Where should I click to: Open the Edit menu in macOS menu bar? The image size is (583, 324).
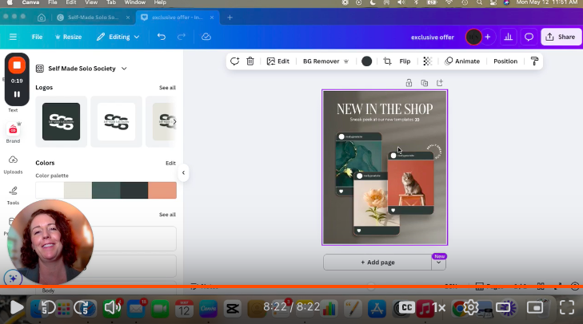point(71,2)
